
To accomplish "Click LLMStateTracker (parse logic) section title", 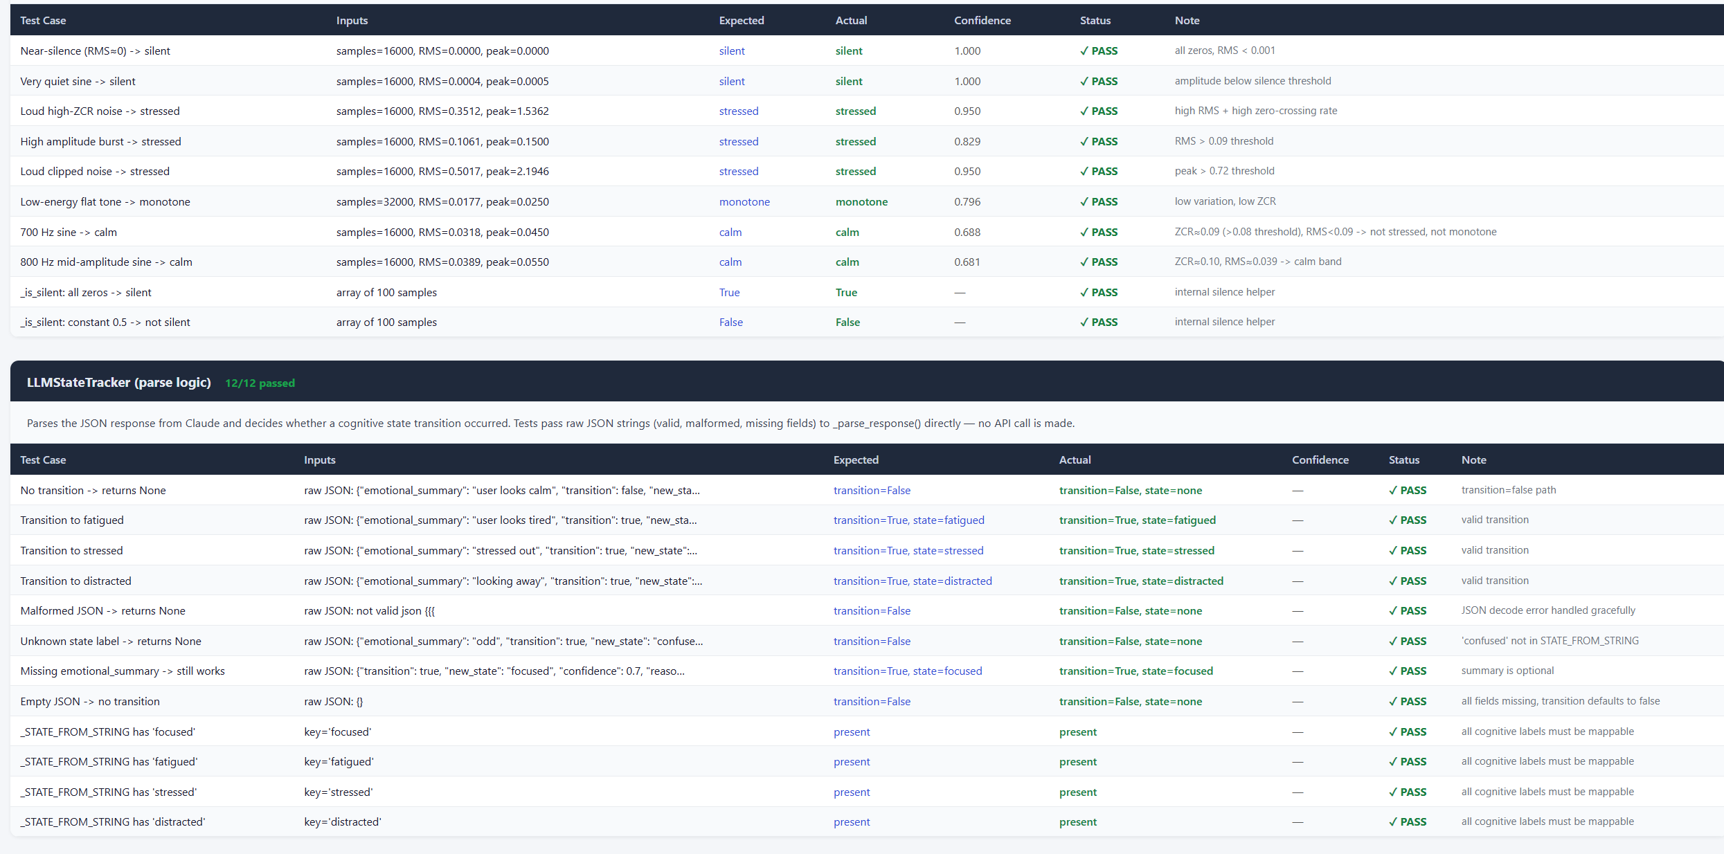I will (x=118, y=383).
